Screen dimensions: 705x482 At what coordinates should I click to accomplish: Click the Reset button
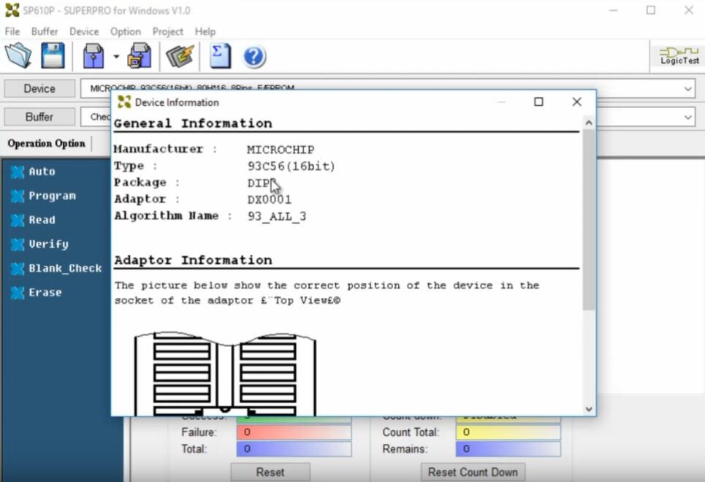[270, 472]
